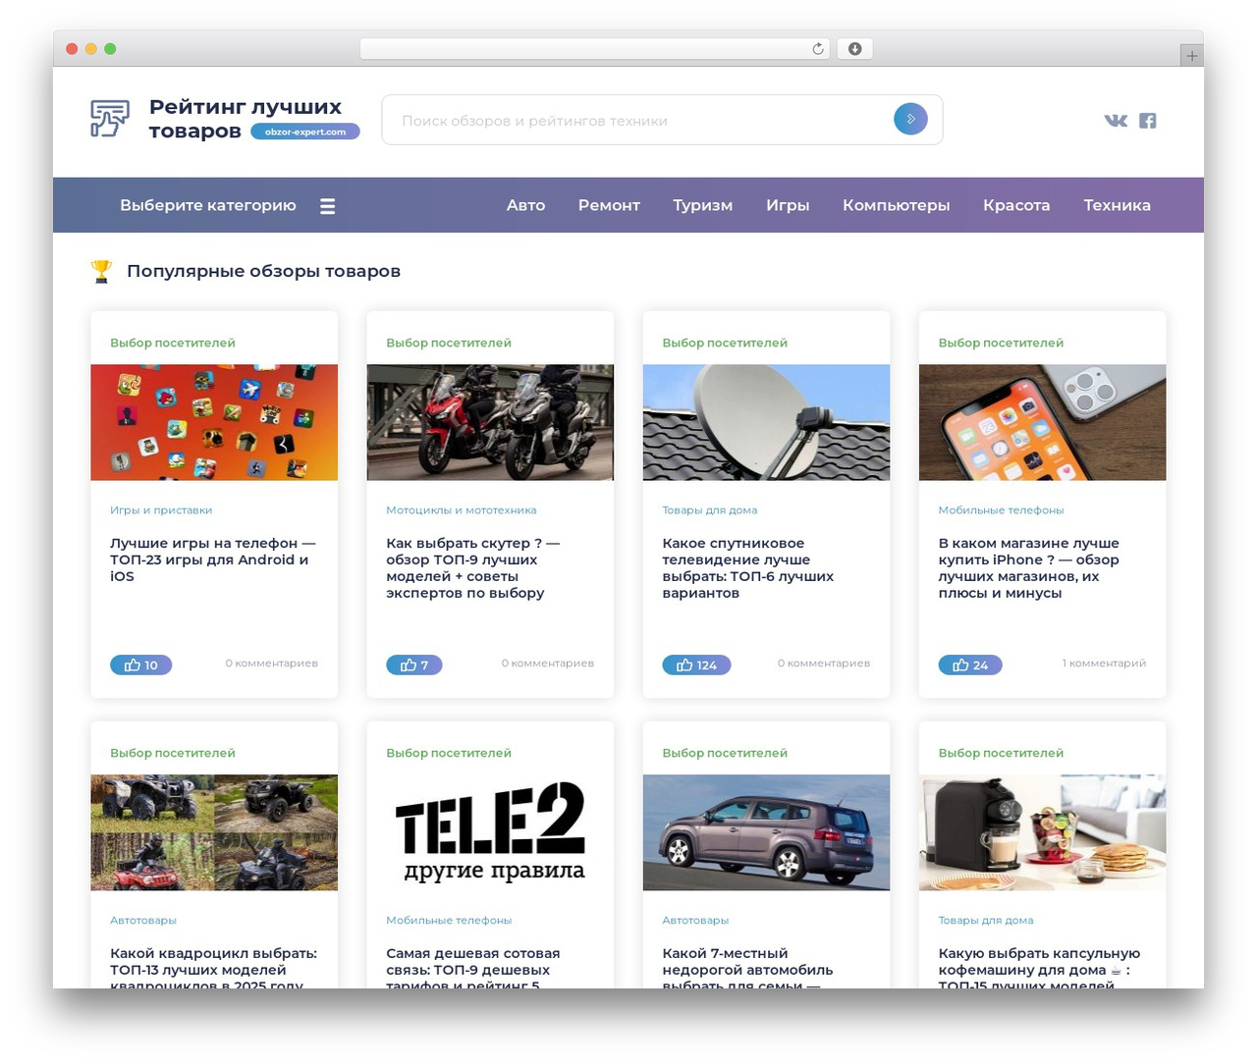Click the satellite dish thumbnail
1257x1064 pixels.
pyautogui.click(x=766, y=423)
